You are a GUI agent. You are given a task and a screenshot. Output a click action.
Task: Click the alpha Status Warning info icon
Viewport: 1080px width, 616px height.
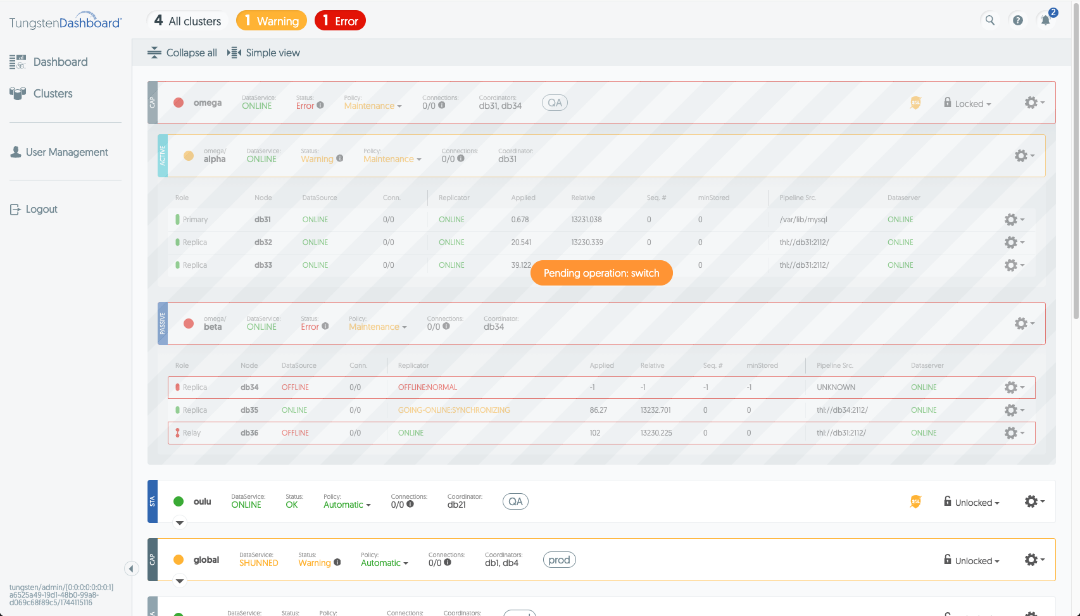(x=340, y=158)
